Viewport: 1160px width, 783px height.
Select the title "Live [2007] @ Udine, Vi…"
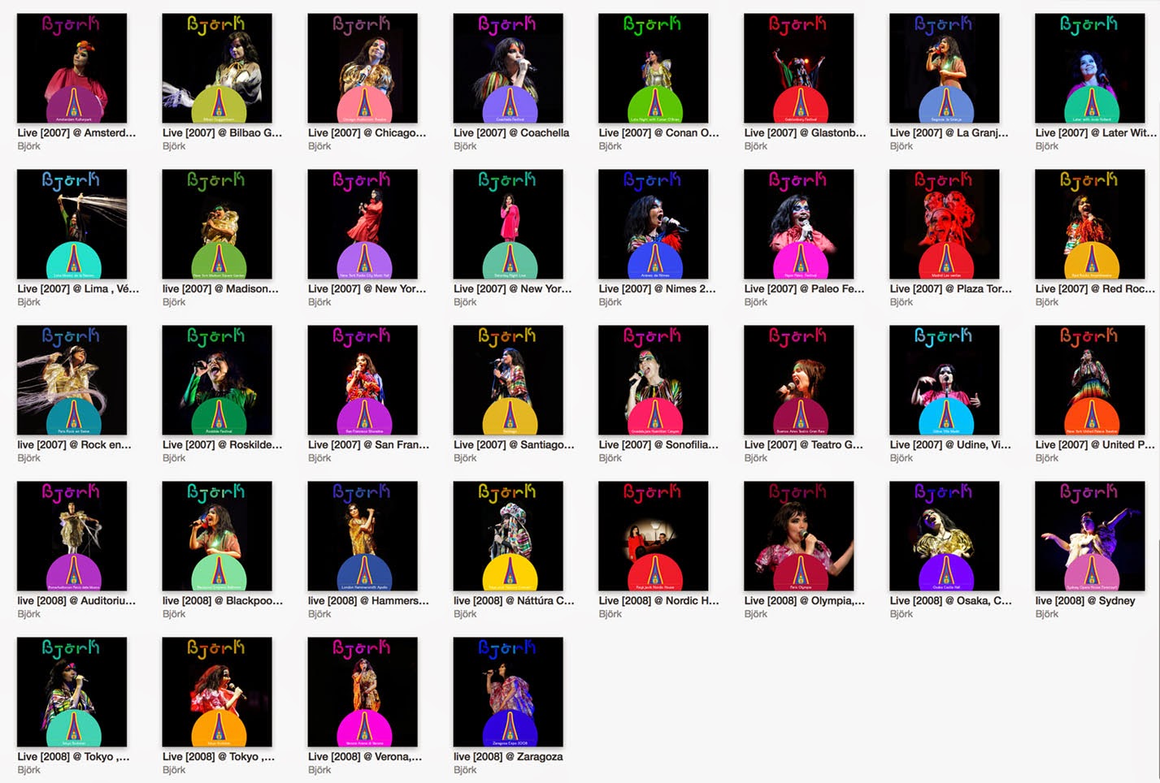tap(950, 444)
